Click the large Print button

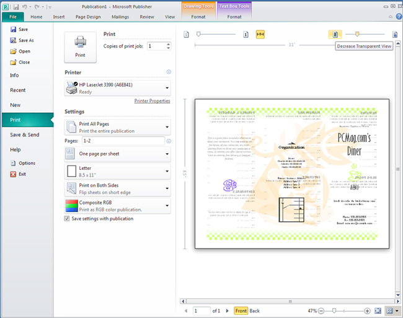tap(80, 47)
